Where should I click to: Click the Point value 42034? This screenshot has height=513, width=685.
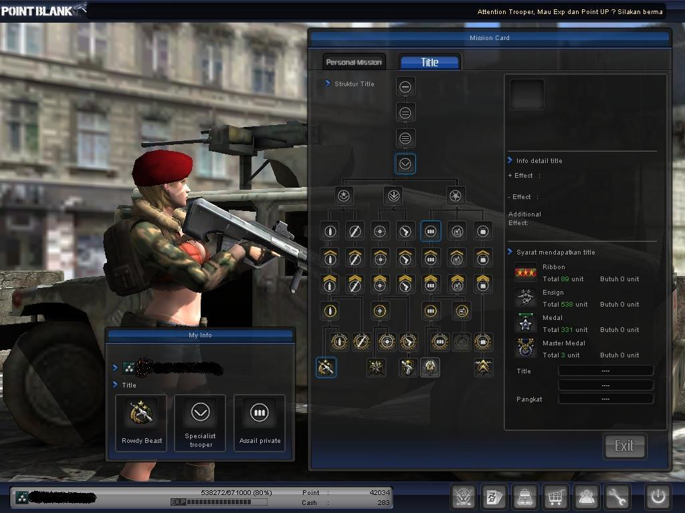click(x=379, y=492)
